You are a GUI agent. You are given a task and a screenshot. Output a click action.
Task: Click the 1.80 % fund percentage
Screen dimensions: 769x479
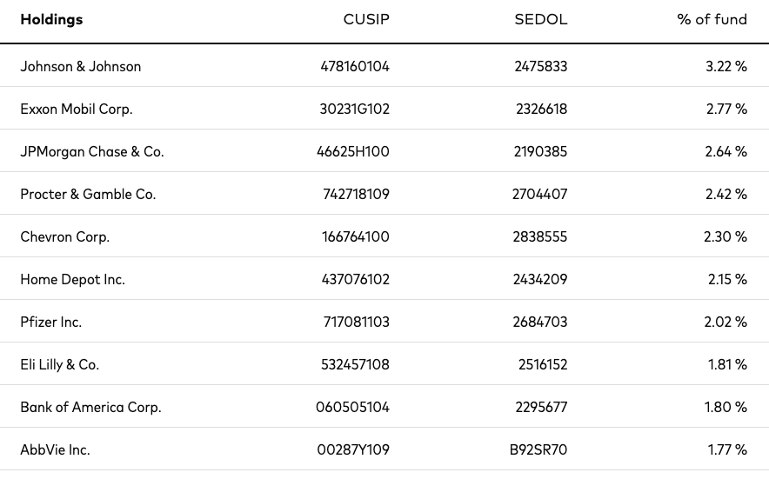tap(726, 408)
